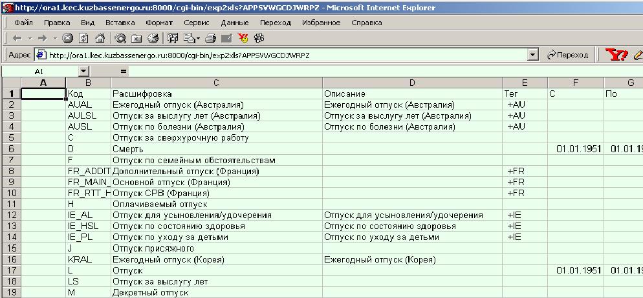Select column D header
643x298 pixels.
point(412,83)
